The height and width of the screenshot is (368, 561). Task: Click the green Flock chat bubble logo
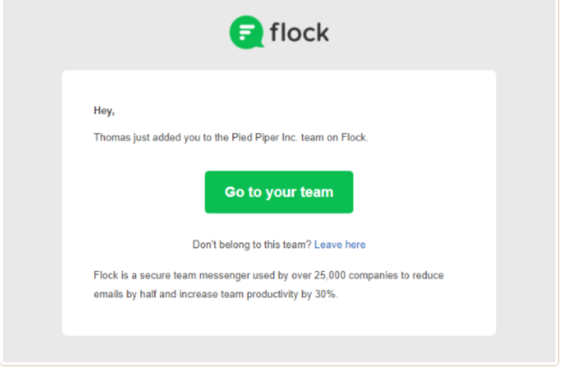click(246, 32)
